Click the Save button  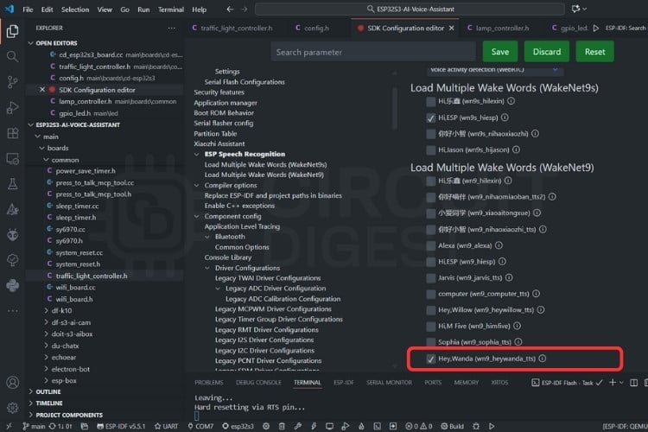coord(500,52)
